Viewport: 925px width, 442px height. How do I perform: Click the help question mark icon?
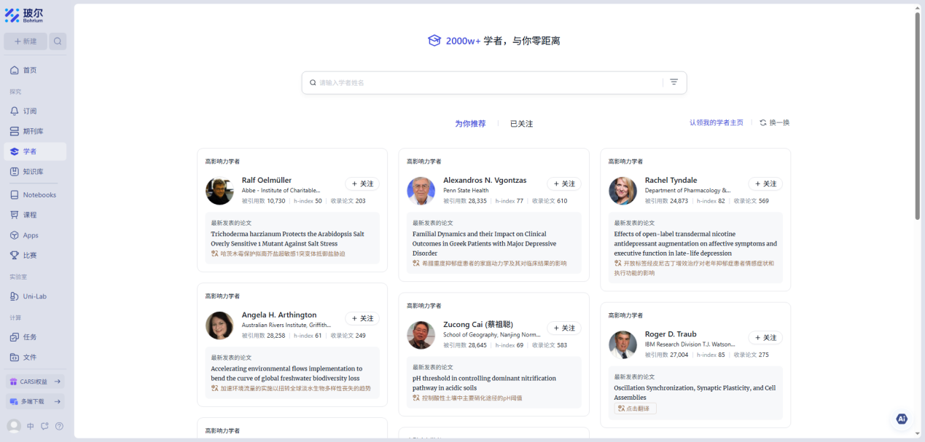coord(59,426)
